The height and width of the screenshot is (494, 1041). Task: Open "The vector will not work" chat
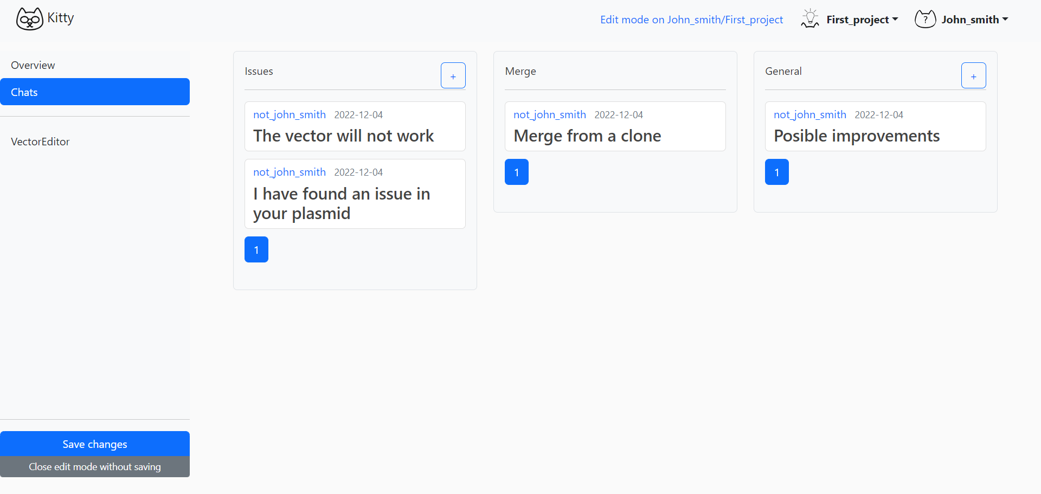(343, 136)
